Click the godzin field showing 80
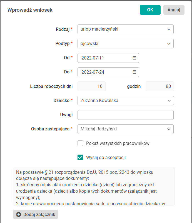 click(x=160, y=86)
